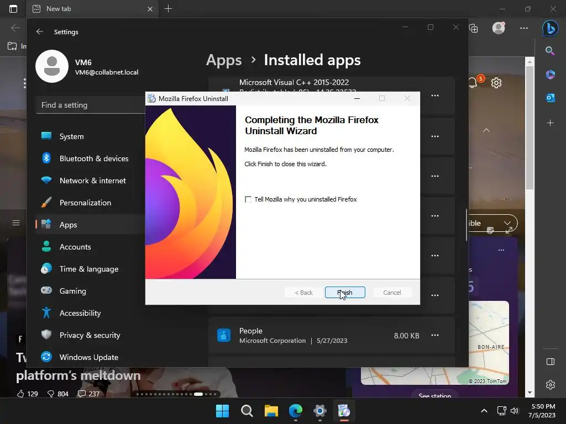566x424 pixels.
Task: Click the People app icon
Action: tap(224, 335)
